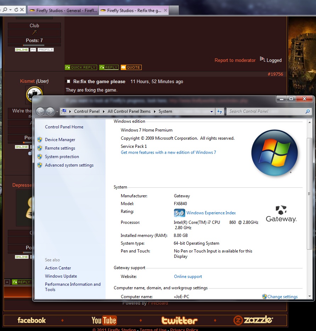Open Windows Experience Index

211,213
